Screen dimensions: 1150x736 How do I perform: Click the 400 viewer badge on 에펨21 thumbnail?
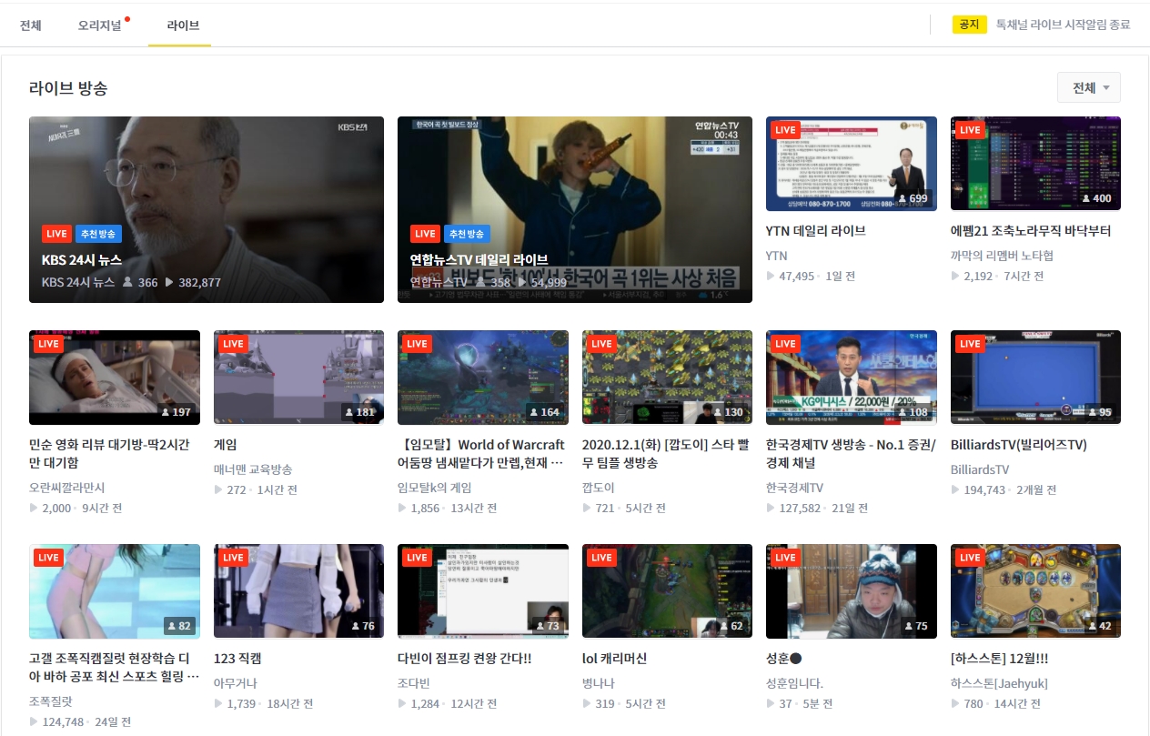click(x=1096, y=198)
